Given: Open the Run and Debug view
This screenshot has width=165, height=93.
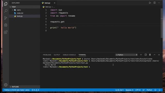Looking at the screenshot, I should pos(6,25).
